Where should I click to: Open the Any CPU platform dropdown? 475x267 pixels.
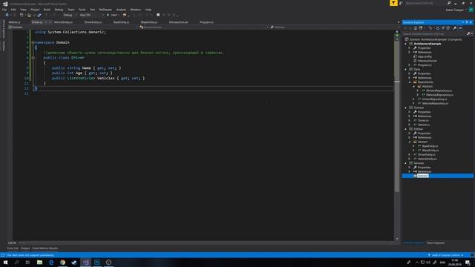pos(91,15)
